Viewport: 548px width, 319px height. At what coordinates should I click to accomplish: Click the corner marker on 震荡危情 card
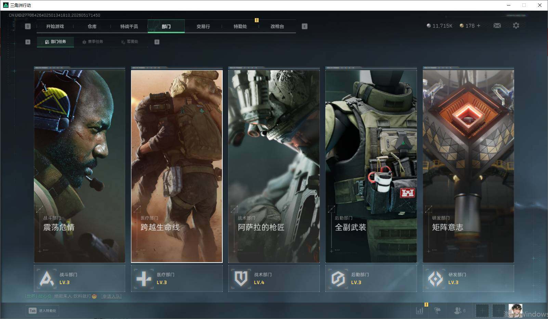(x=40, y=209)
